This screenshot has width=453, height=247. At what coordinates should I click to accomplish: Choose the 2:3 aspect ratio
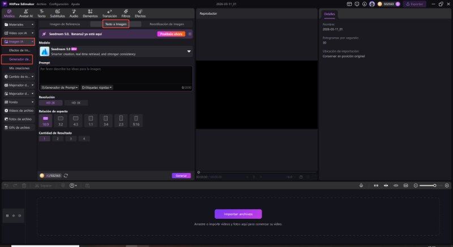[x=121, y=121]
